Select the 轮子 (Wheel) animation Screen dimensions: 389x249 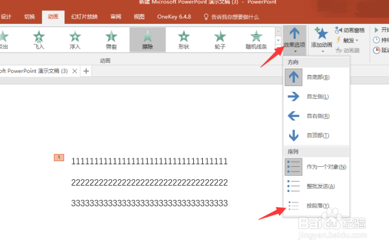click(220, 39)
